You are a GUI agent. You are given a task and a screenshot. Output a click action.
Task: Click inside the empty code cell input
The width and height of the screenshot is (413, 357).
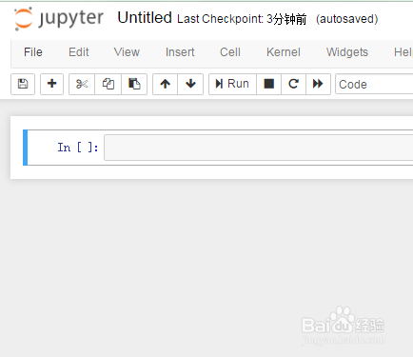(x=259, y=148)
